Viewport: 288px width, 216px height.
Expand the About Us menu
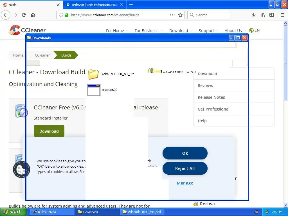(235, 31)
